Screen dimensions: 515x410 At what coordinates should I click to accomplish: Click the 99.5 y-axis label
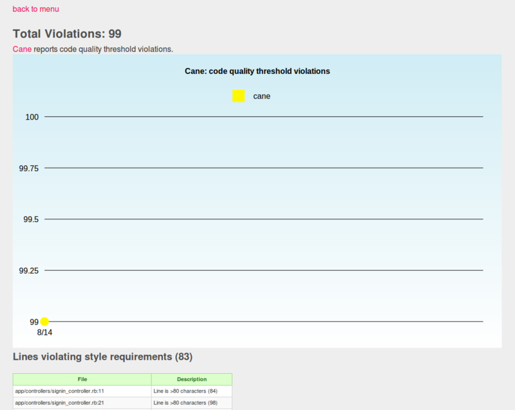pyautogui.click(x=31, y=219)
